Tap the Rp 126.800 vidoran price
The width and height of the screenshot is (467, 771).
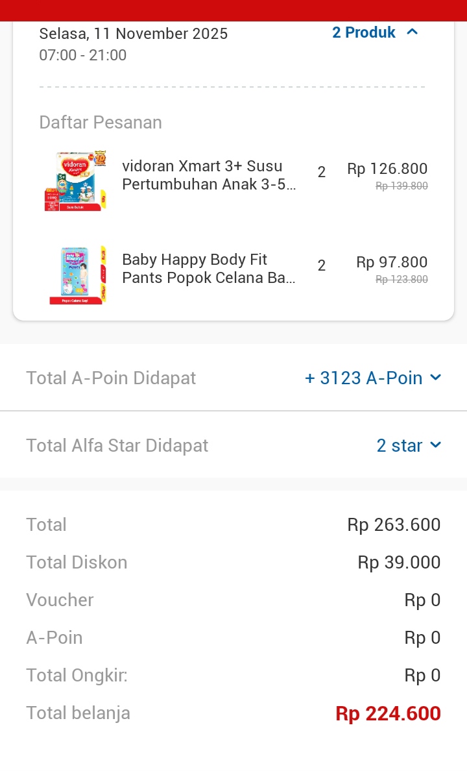[x=387, y=169]
